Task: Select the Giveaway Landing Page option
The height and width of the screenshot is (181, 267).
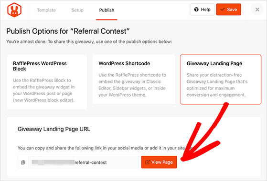Action: [221, 79]
